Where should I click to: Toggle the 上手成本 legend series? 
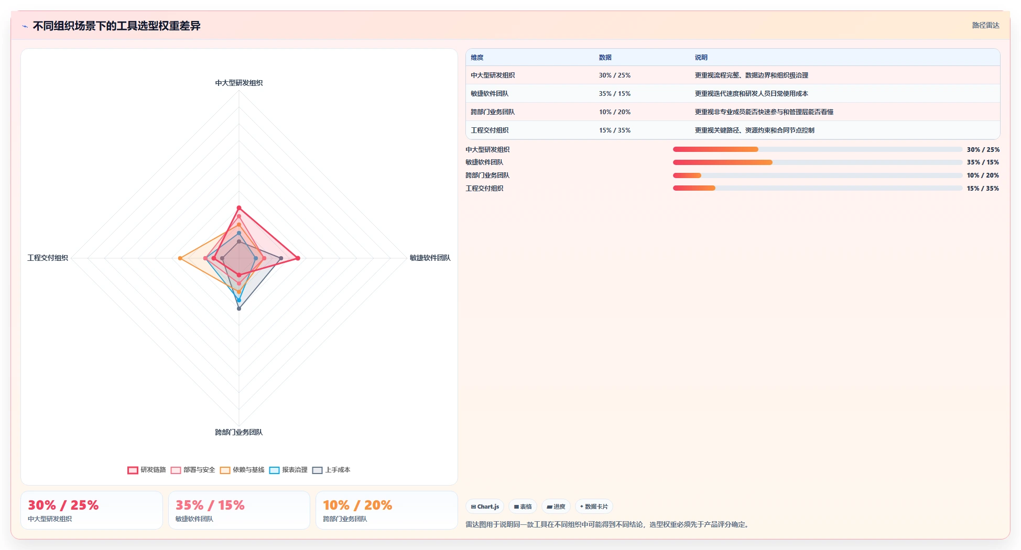pyautogui.click(x=331, y=470)
